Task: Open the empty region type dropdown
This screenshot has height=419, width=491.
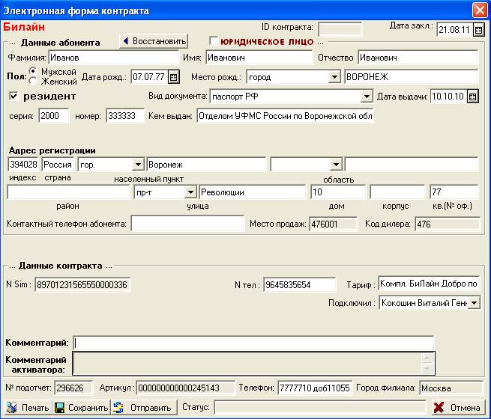Action: [x=336, y=165]
